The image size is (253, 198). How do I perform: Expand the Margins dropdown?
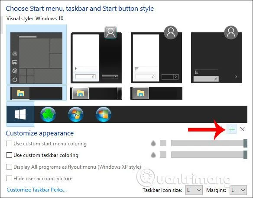click(x=238, y=190)
